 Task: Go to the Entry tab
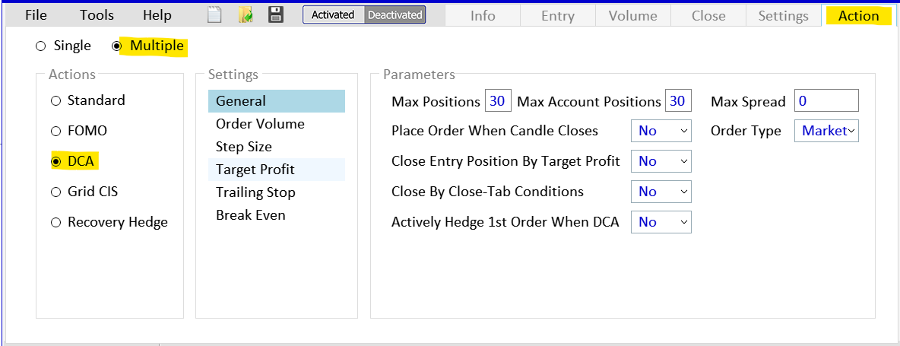point(558,16)
